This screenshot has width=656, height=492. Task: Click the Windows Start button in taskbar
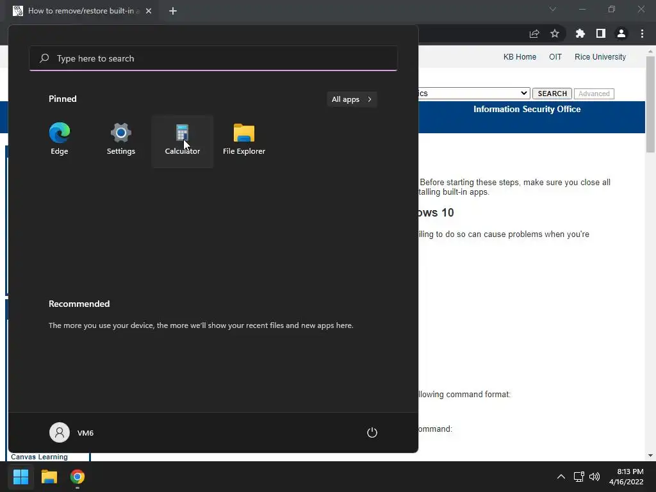(x=20, y=477)
